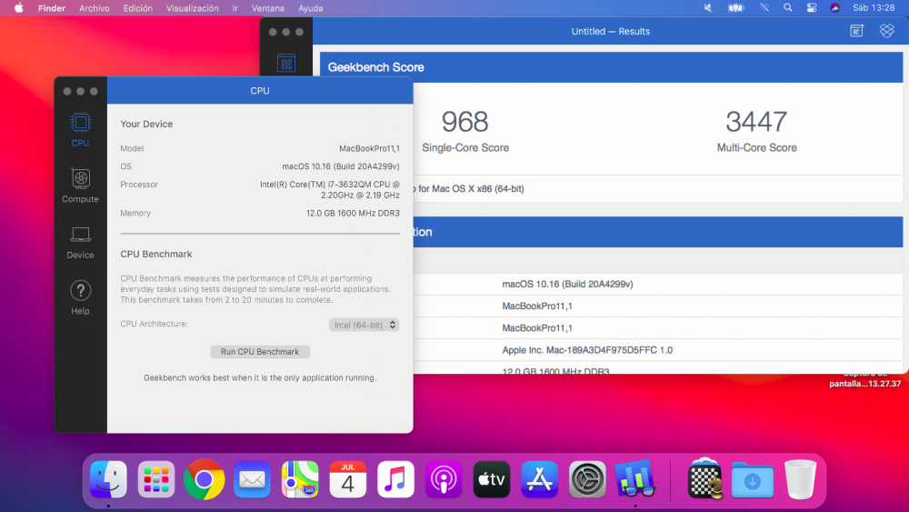Run the CPU Benchmark
The image size is (909, 512).
pyautogui.click(x=260, y=351)
